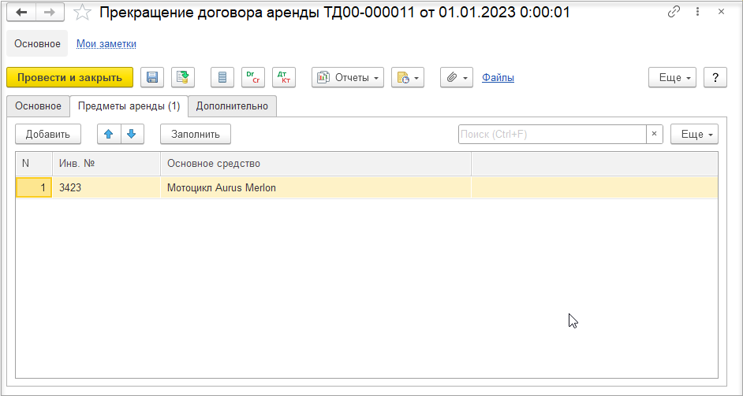Open the paperclip attachments dropdown

457,78
